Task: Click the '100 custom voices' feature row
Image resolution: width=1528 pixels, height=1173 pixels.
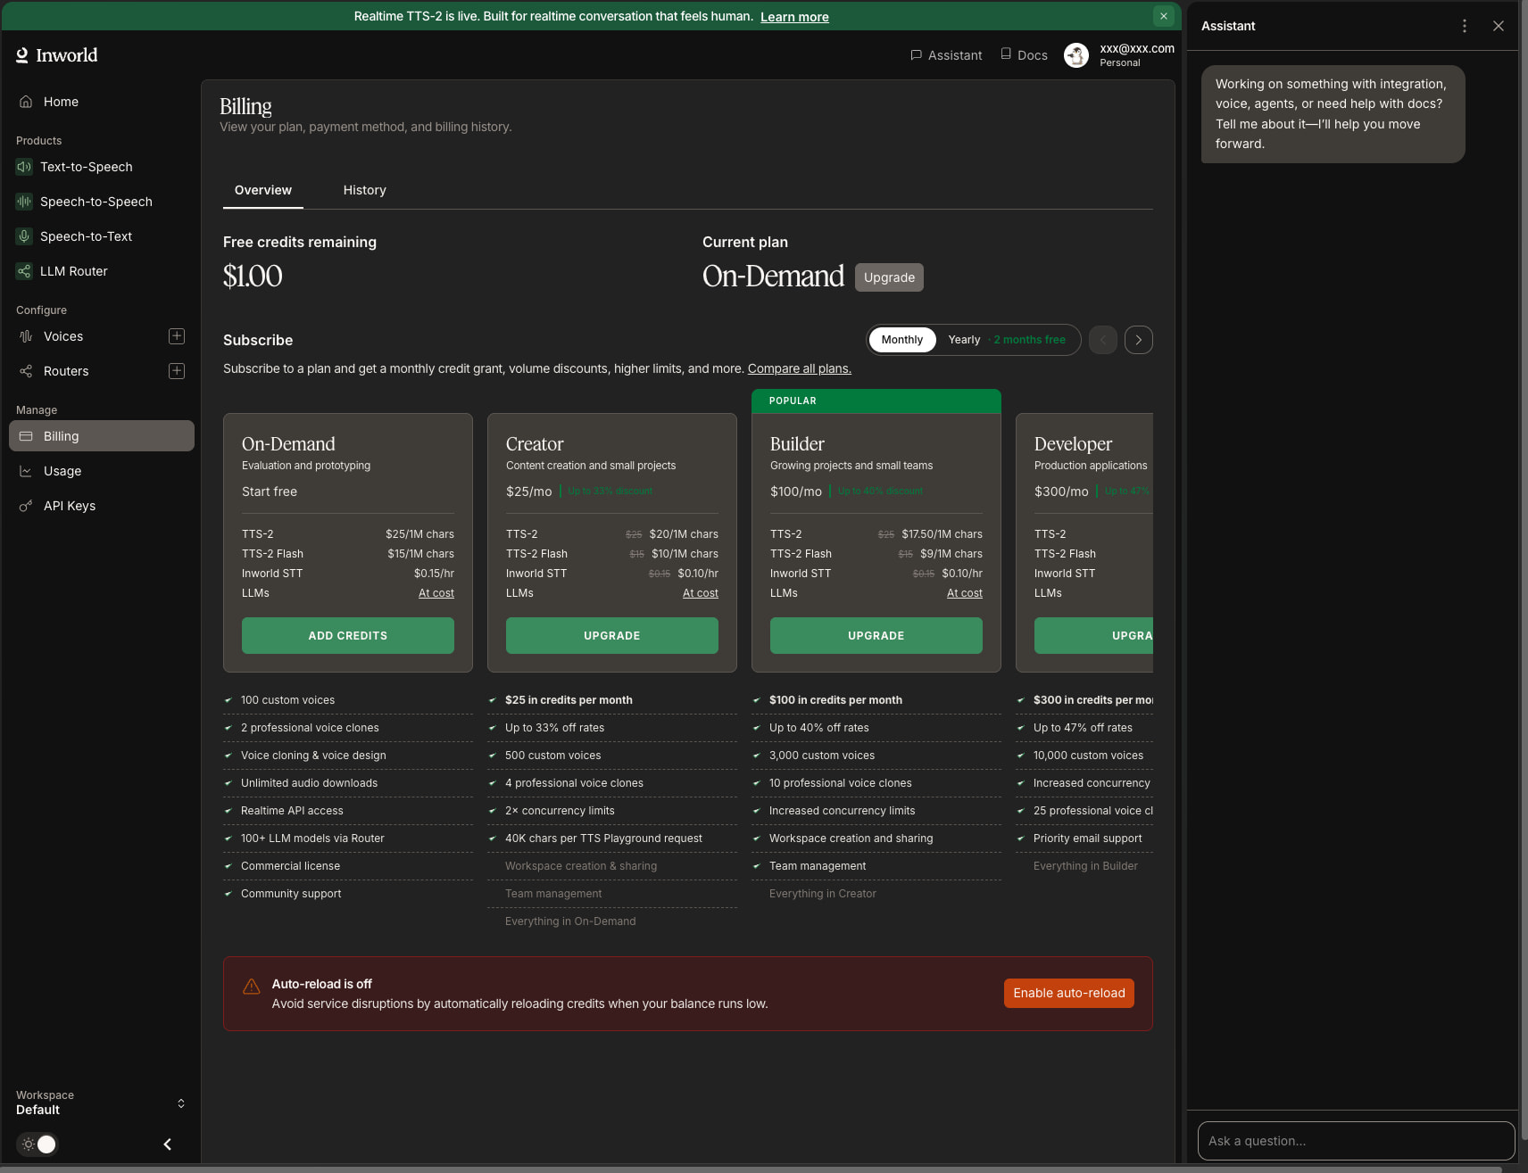Action: point(348,700)
